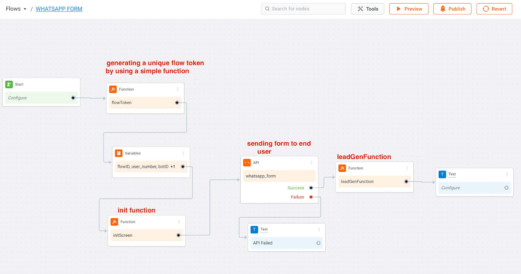Viewport: 521px width, 274px height.
Task: Click the API node code icon
Action: point(247,163)
